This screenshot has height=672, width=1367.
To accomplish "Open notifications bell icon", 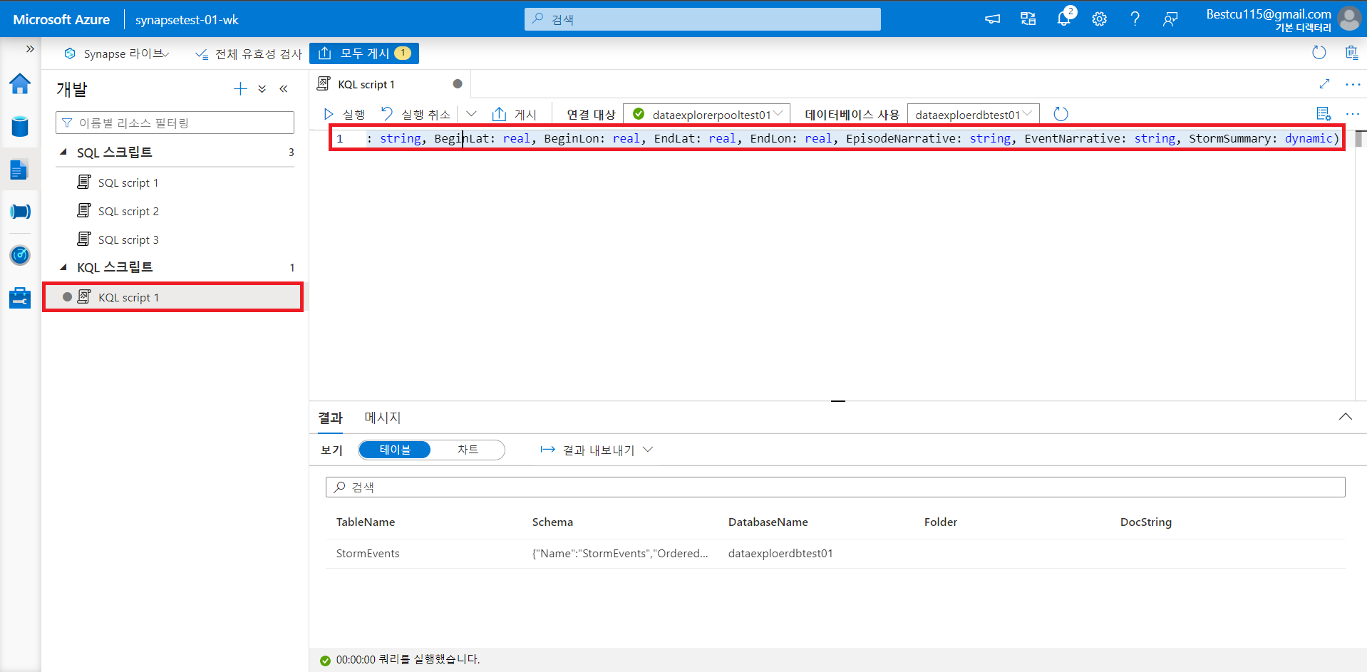I will click(x=1064, y=19).
